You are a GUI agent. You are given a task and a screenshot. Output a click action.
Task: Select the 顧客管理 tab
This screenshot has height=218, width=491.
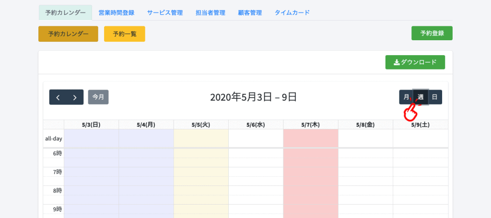click(x=250, y=13)
